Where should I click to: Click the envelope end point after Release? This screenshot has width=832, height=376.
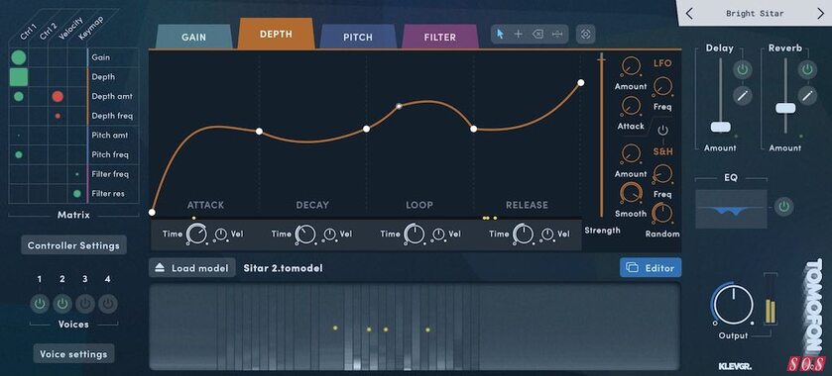click(x=581, y=82)
